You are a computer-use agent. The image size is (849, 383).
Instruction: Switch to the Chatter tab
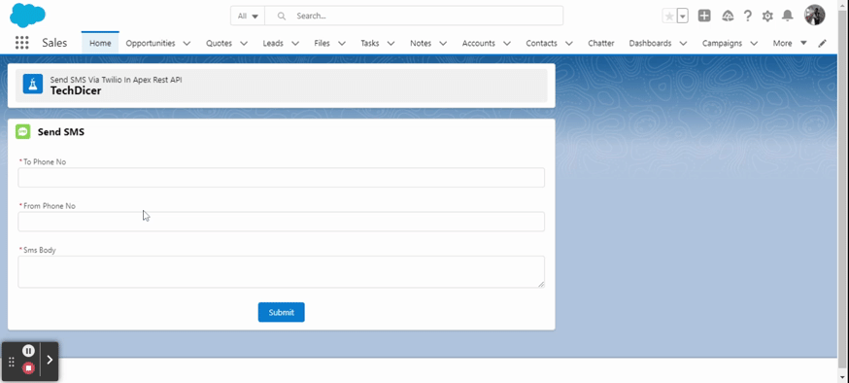601,44
